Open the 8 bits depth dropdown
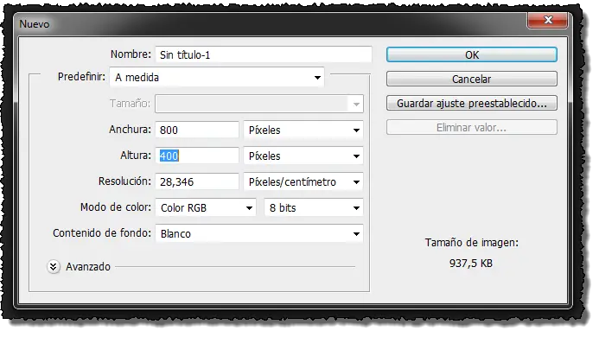The height and width of the screenshot is (337, 599). click(314, 208)
